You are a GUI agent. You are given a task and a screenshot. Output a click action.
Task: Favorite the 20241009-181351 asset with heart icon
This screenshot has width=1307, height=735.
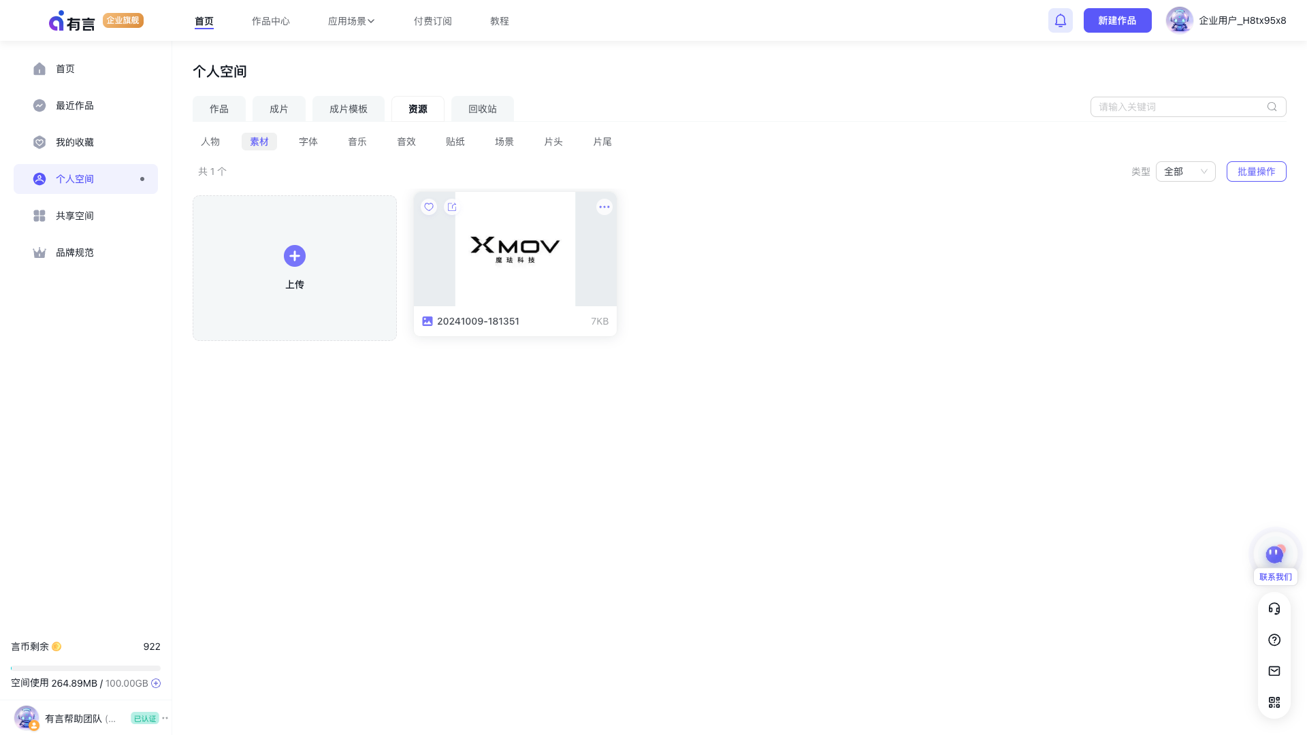(429, 207)
